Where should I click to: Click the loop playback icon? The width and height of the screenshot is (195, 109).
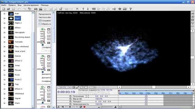[81, 107]
